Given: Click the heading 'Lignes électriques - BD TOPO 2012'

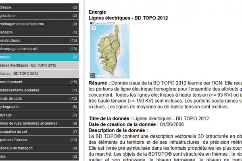Looking at the screenshot, I should (x=128, y=18).
